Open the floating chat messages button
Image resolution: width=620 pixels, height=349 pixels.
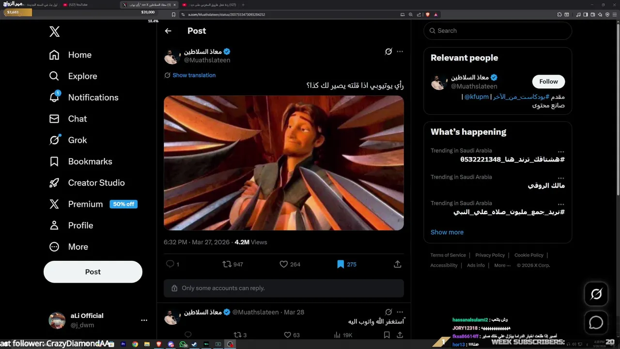596,322
